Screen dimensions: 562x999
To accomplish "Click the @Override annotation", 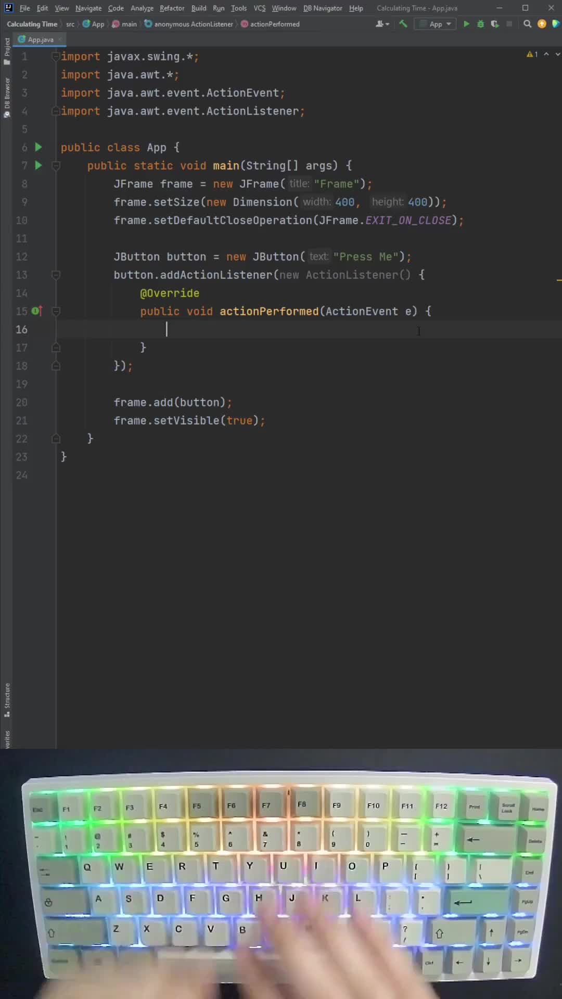I will pos(170,293).
